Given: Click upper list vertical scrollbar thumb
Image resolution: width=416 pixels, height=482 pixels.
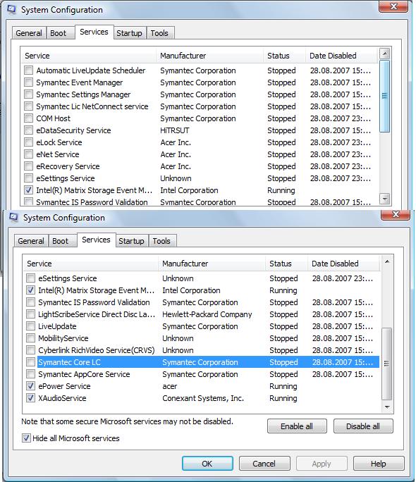Looking at the screenshot, I should pyautogui.click(x=385, y=96).
